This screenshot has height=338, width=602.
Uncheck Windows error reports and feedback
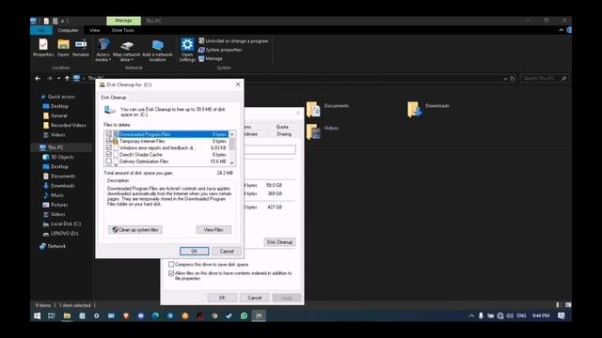[109, 147]
